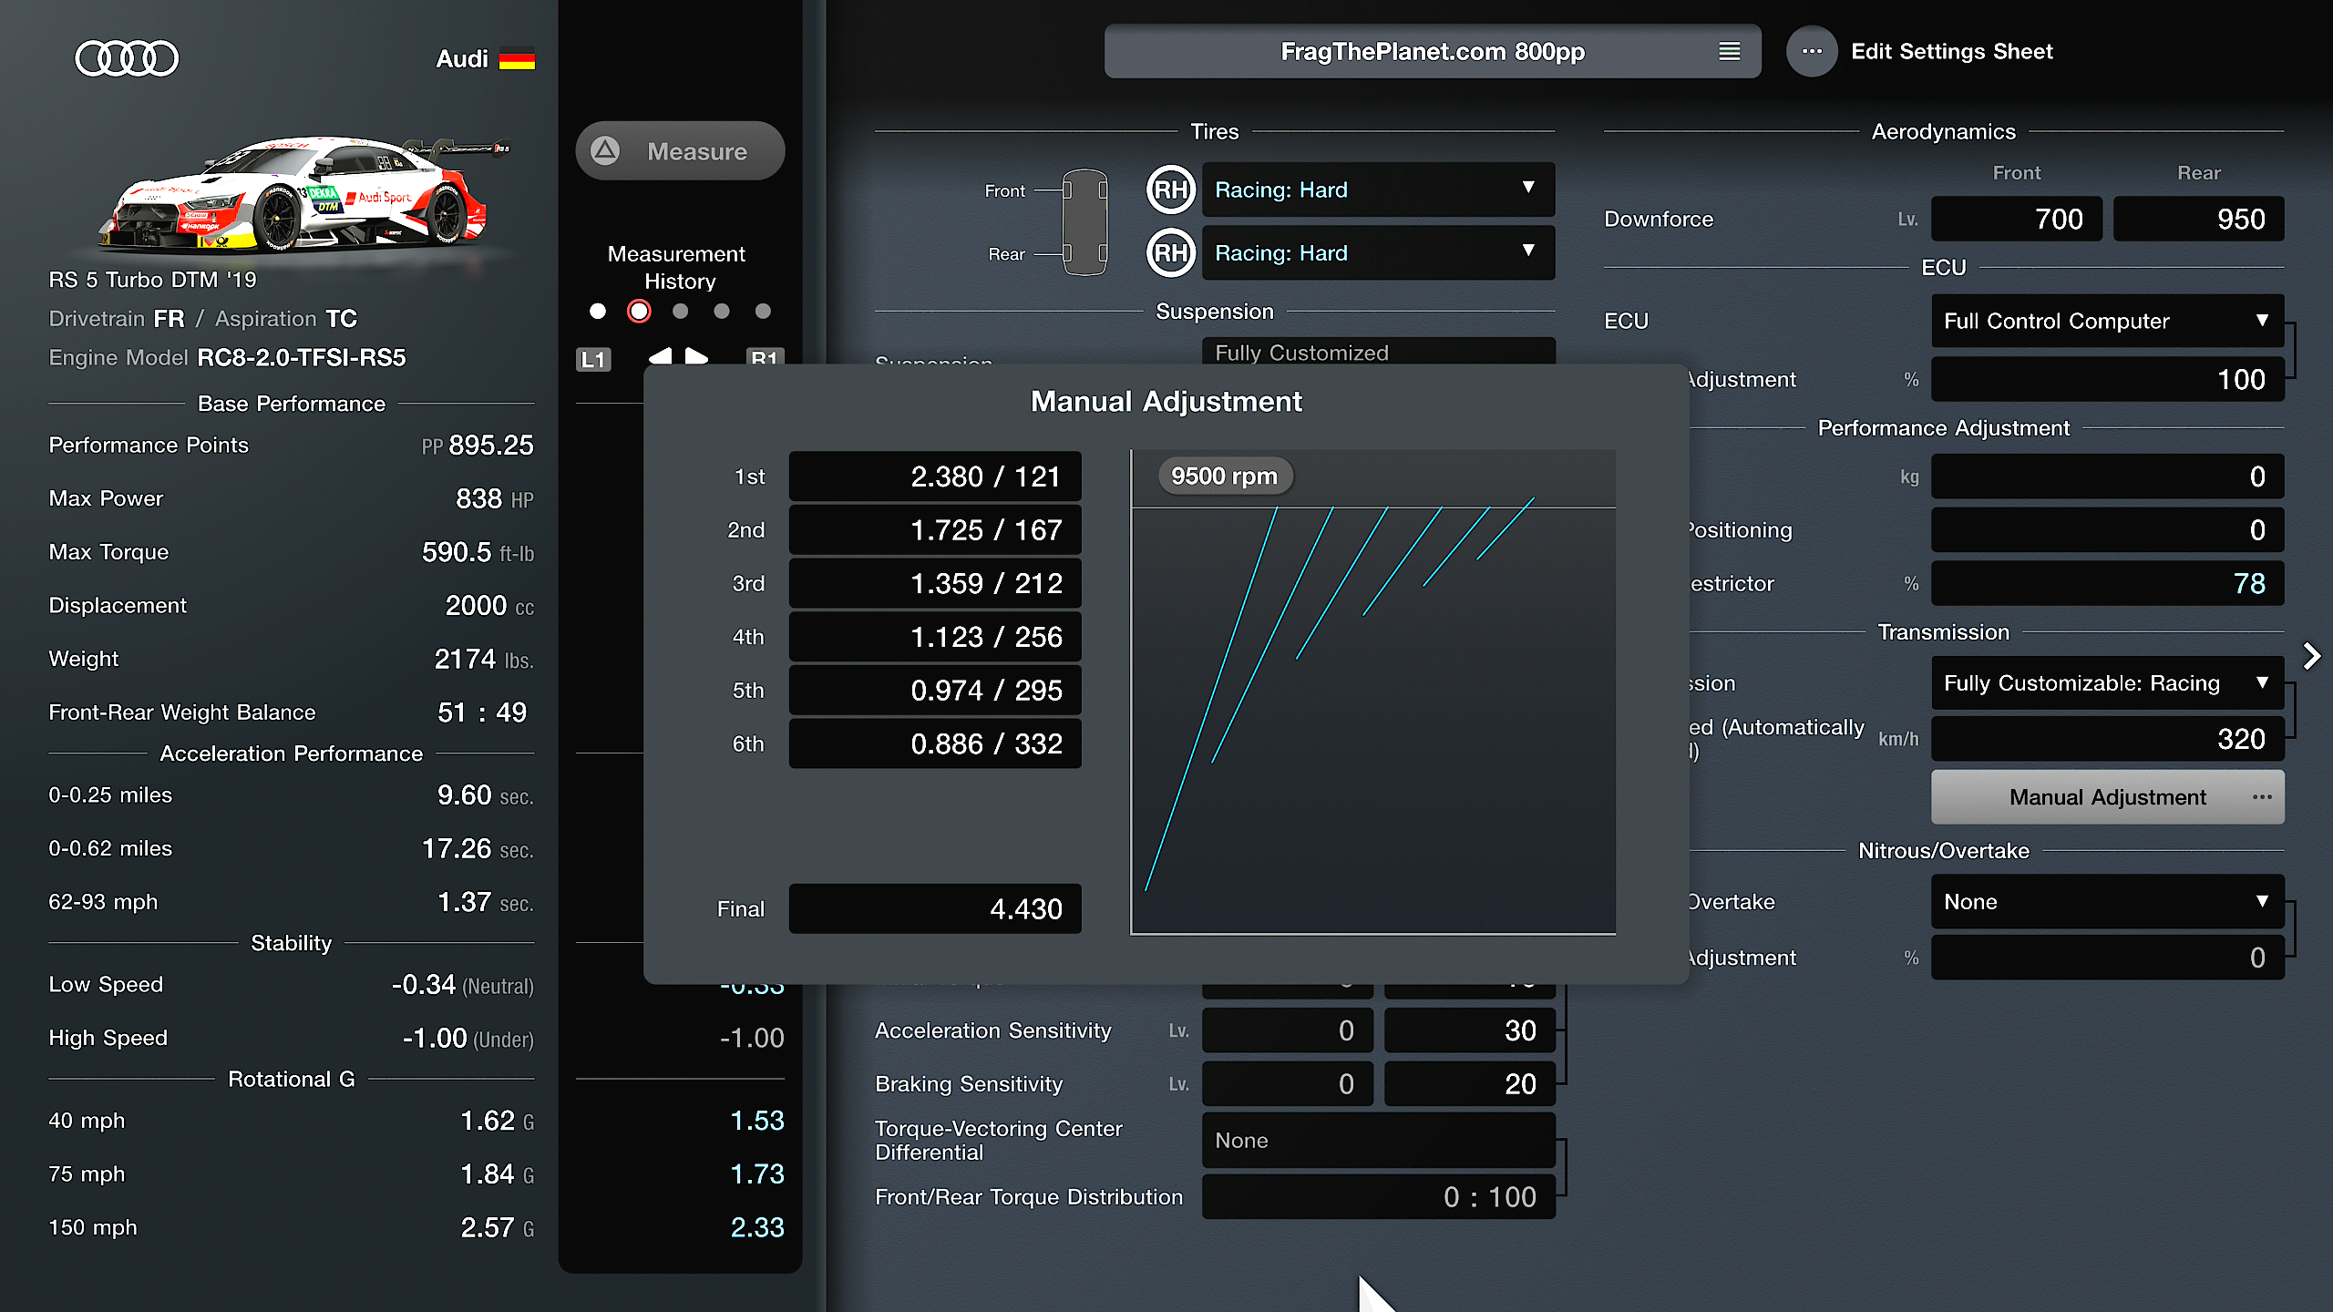Select the front downforce value 700
The image size is (2333, 1312).
pyautogui.click(x=2016, y=219)
